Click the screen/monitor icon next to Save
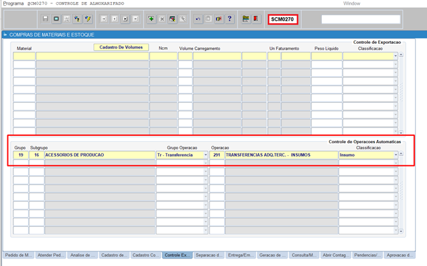This screenshot has height=266, width=427. pyautogui.click(x=56, y=19)
